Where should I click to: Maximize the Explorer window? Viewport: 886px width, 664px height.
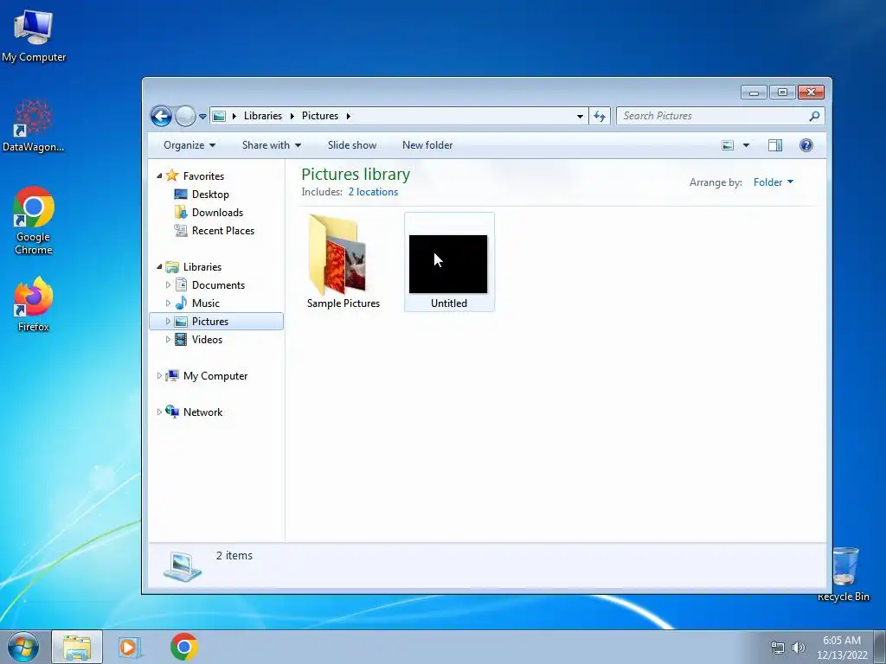pos(782,92)
